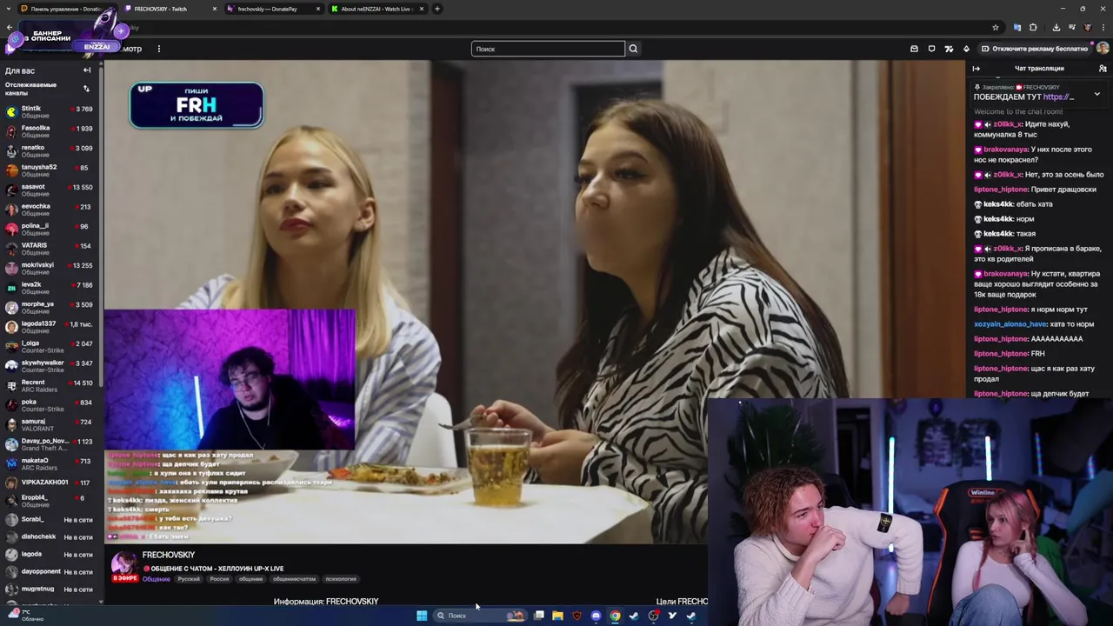Switch to the FRECHOVSKIY - Twitch tab
Screen dimensions: 1113x626
pos(170,9)
